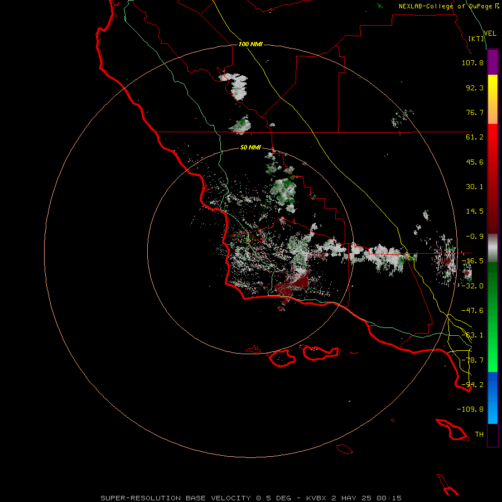Screen dimensions: 502x502
Task: Click the NEXLAB-College of DuPage credit text
Action: [x=446, y=6]
